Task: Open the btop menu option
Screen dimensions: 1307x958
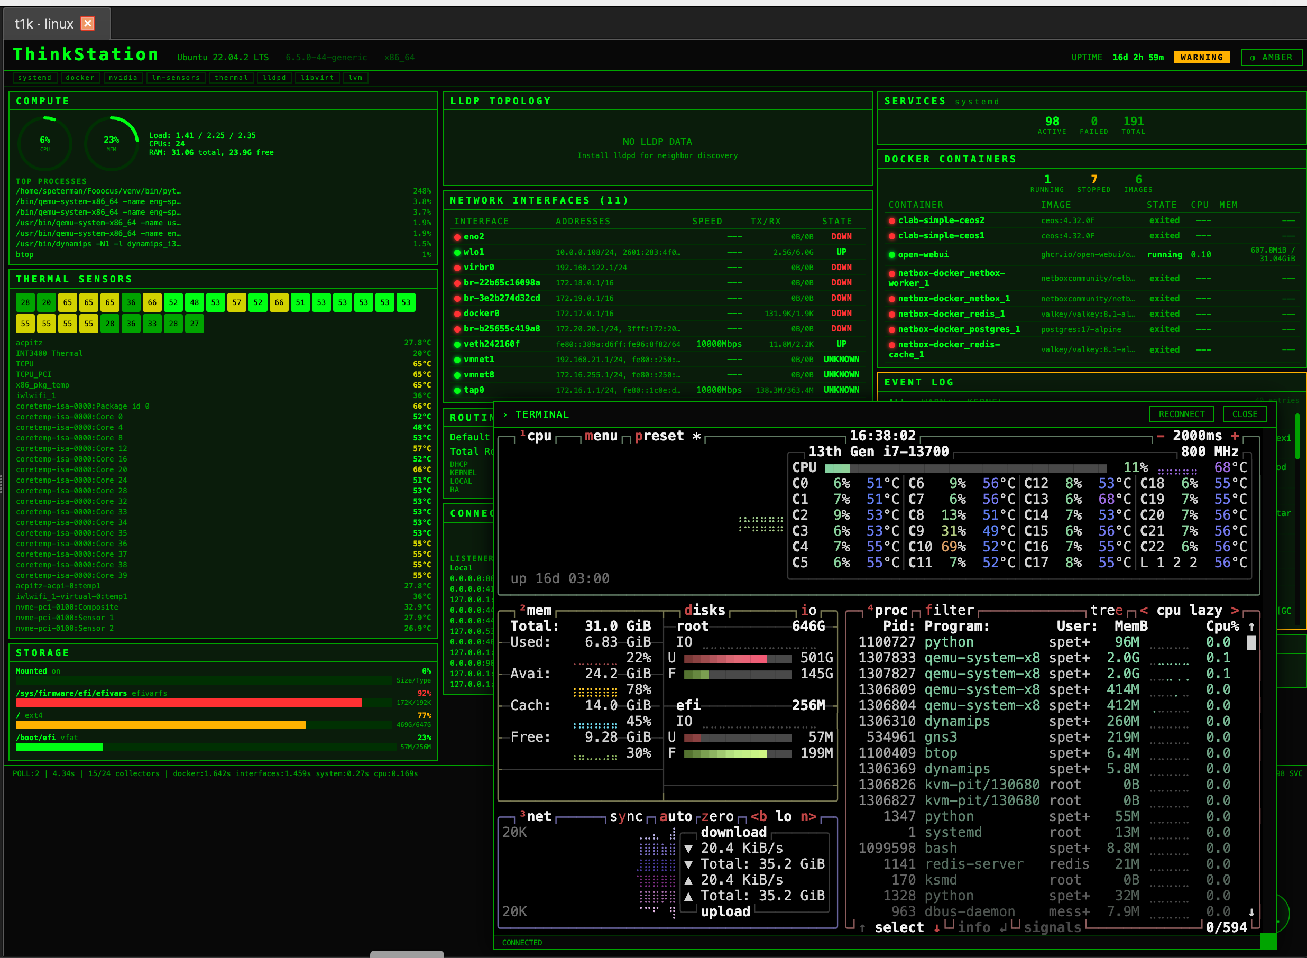Action: tap(601, 436)
